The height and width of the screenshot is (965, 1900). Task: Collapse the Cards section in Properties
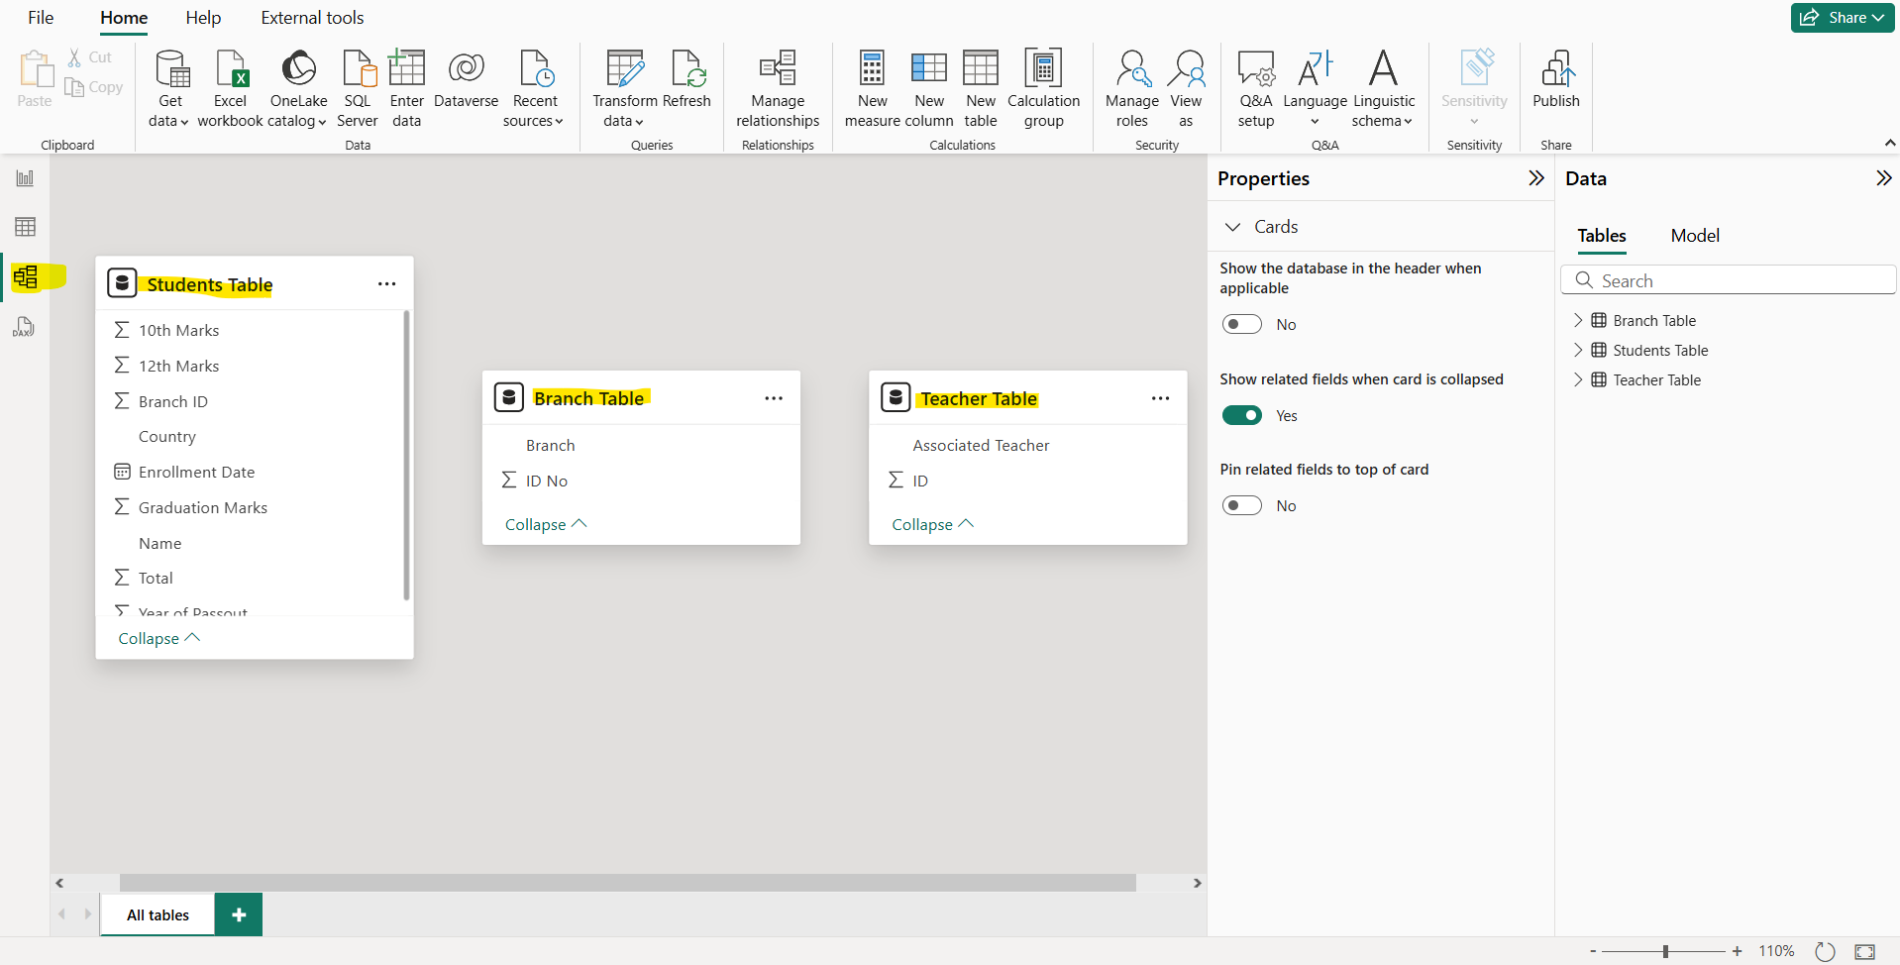1233,226
